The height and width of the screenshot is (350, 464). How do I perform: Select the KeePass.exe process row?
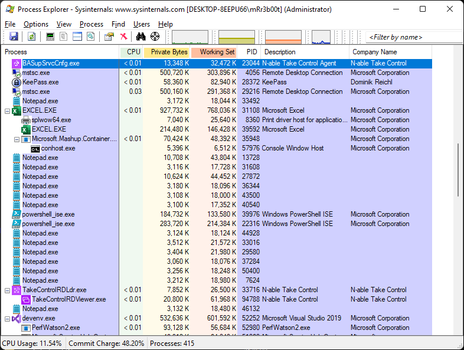click(217, 82)
